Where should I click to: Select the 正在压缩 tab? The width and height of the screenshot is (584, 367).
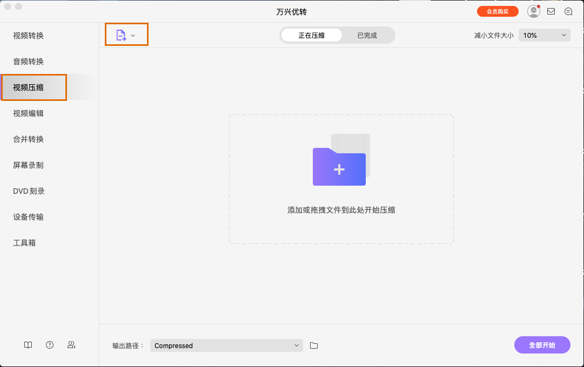[x=311, y=35]
